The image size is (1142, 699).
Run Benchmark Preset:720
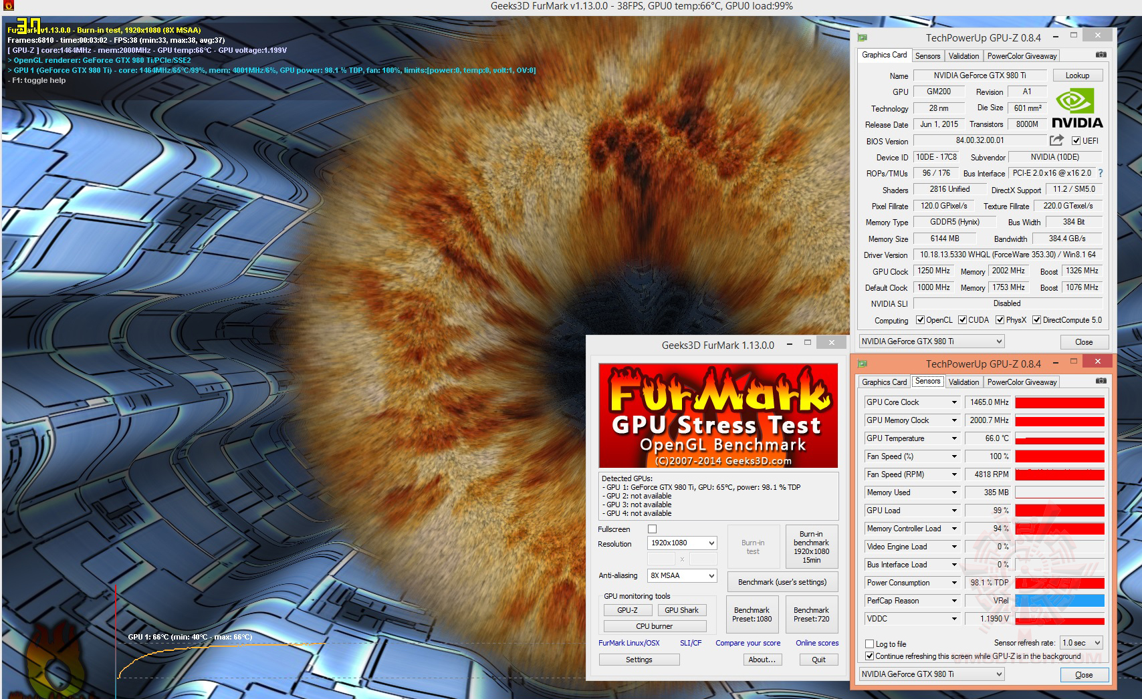pos(811,615)
